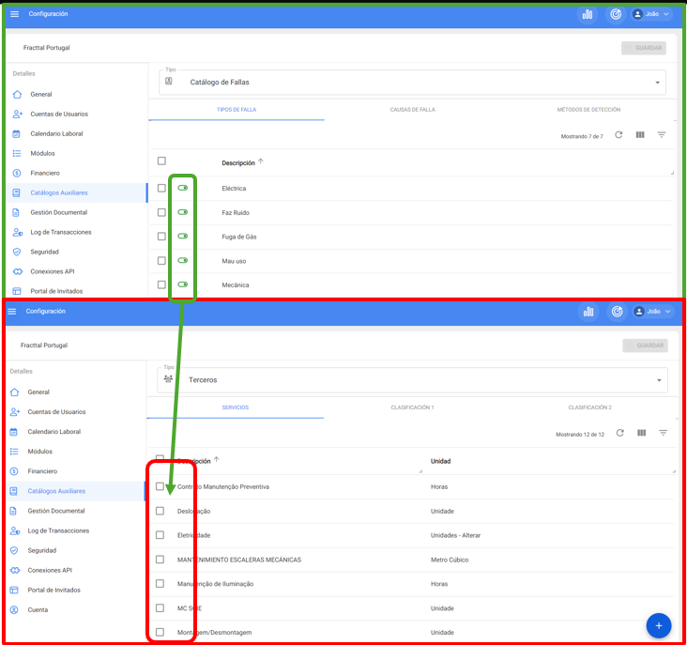The width and height of the screenshot is (687, 645).
Task: Click sort arrow next to Descripción in fallas table
Action: [261, 161]
